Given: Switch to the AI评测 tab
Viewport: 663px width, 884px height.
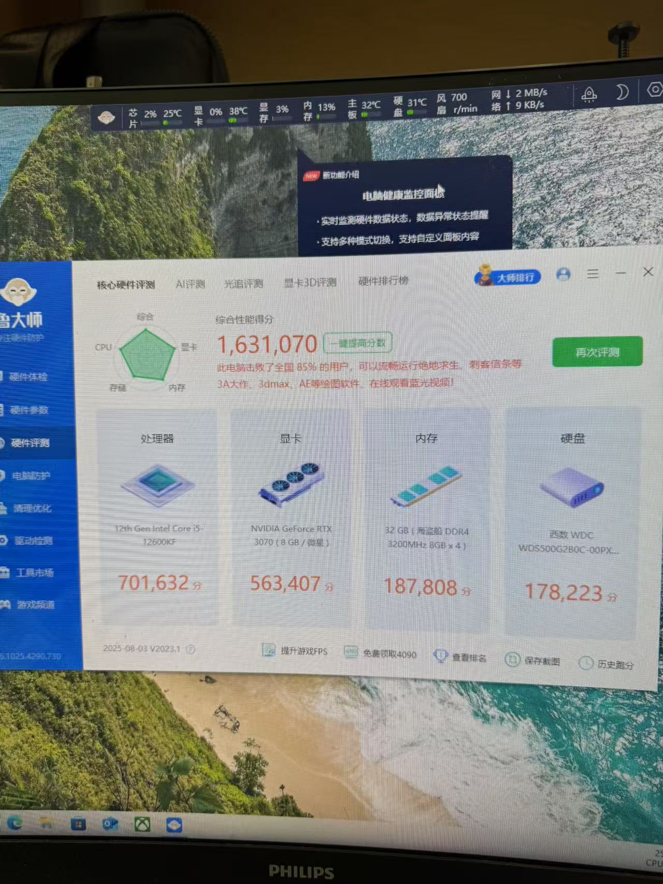Looking at the screenshot, I should point(190,284).
